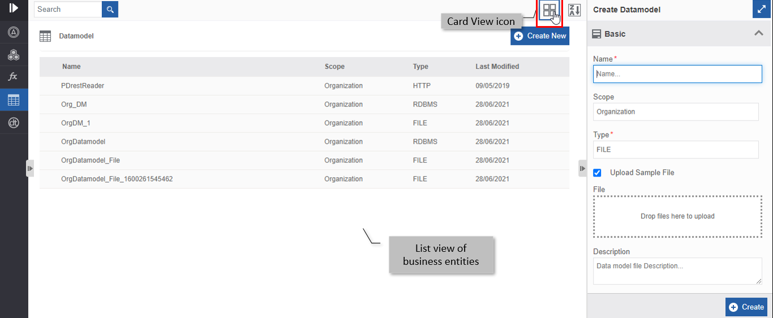Viewport: 773px width, 318px height.
Task: Click the Create button at panel bottom
Action: pos(746,307)
